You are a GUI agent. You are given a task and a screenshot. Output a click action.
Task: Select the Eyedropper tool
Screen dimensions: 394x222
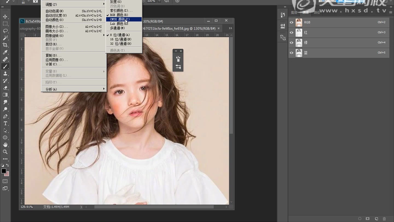[x=5, y=52]
